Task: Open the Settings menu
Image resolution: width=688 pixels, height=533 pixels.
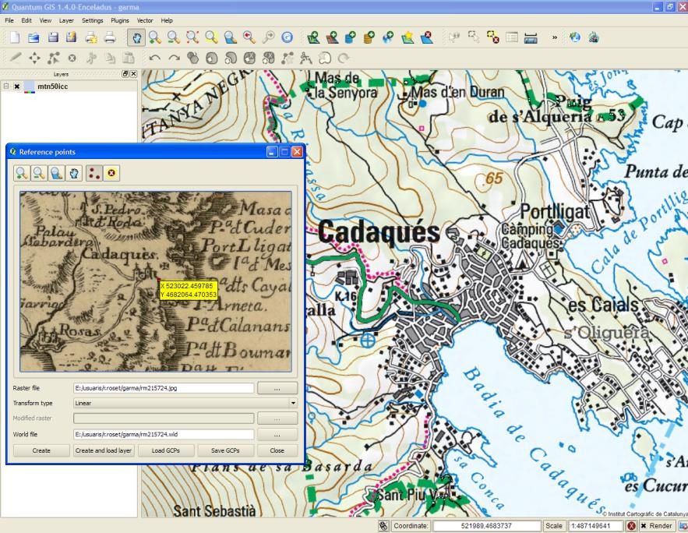Action: pos(92,20)
